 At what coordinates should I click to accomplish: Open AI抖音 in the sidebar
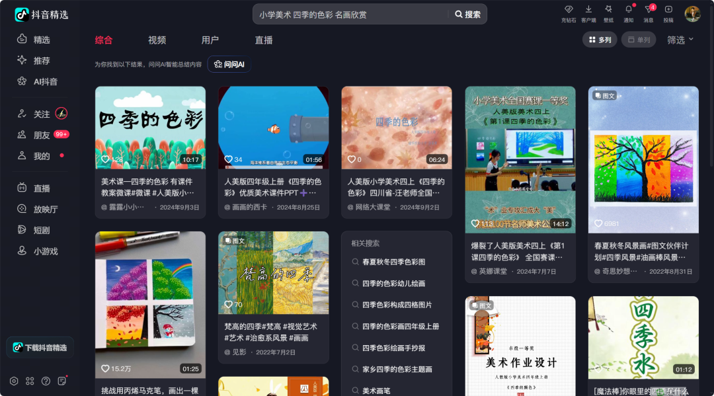[x=37, y=81]
